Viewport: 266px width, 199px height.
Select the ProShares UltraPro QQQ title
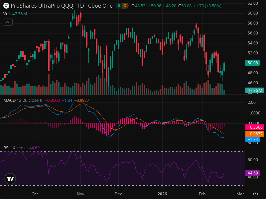(40, 6)
